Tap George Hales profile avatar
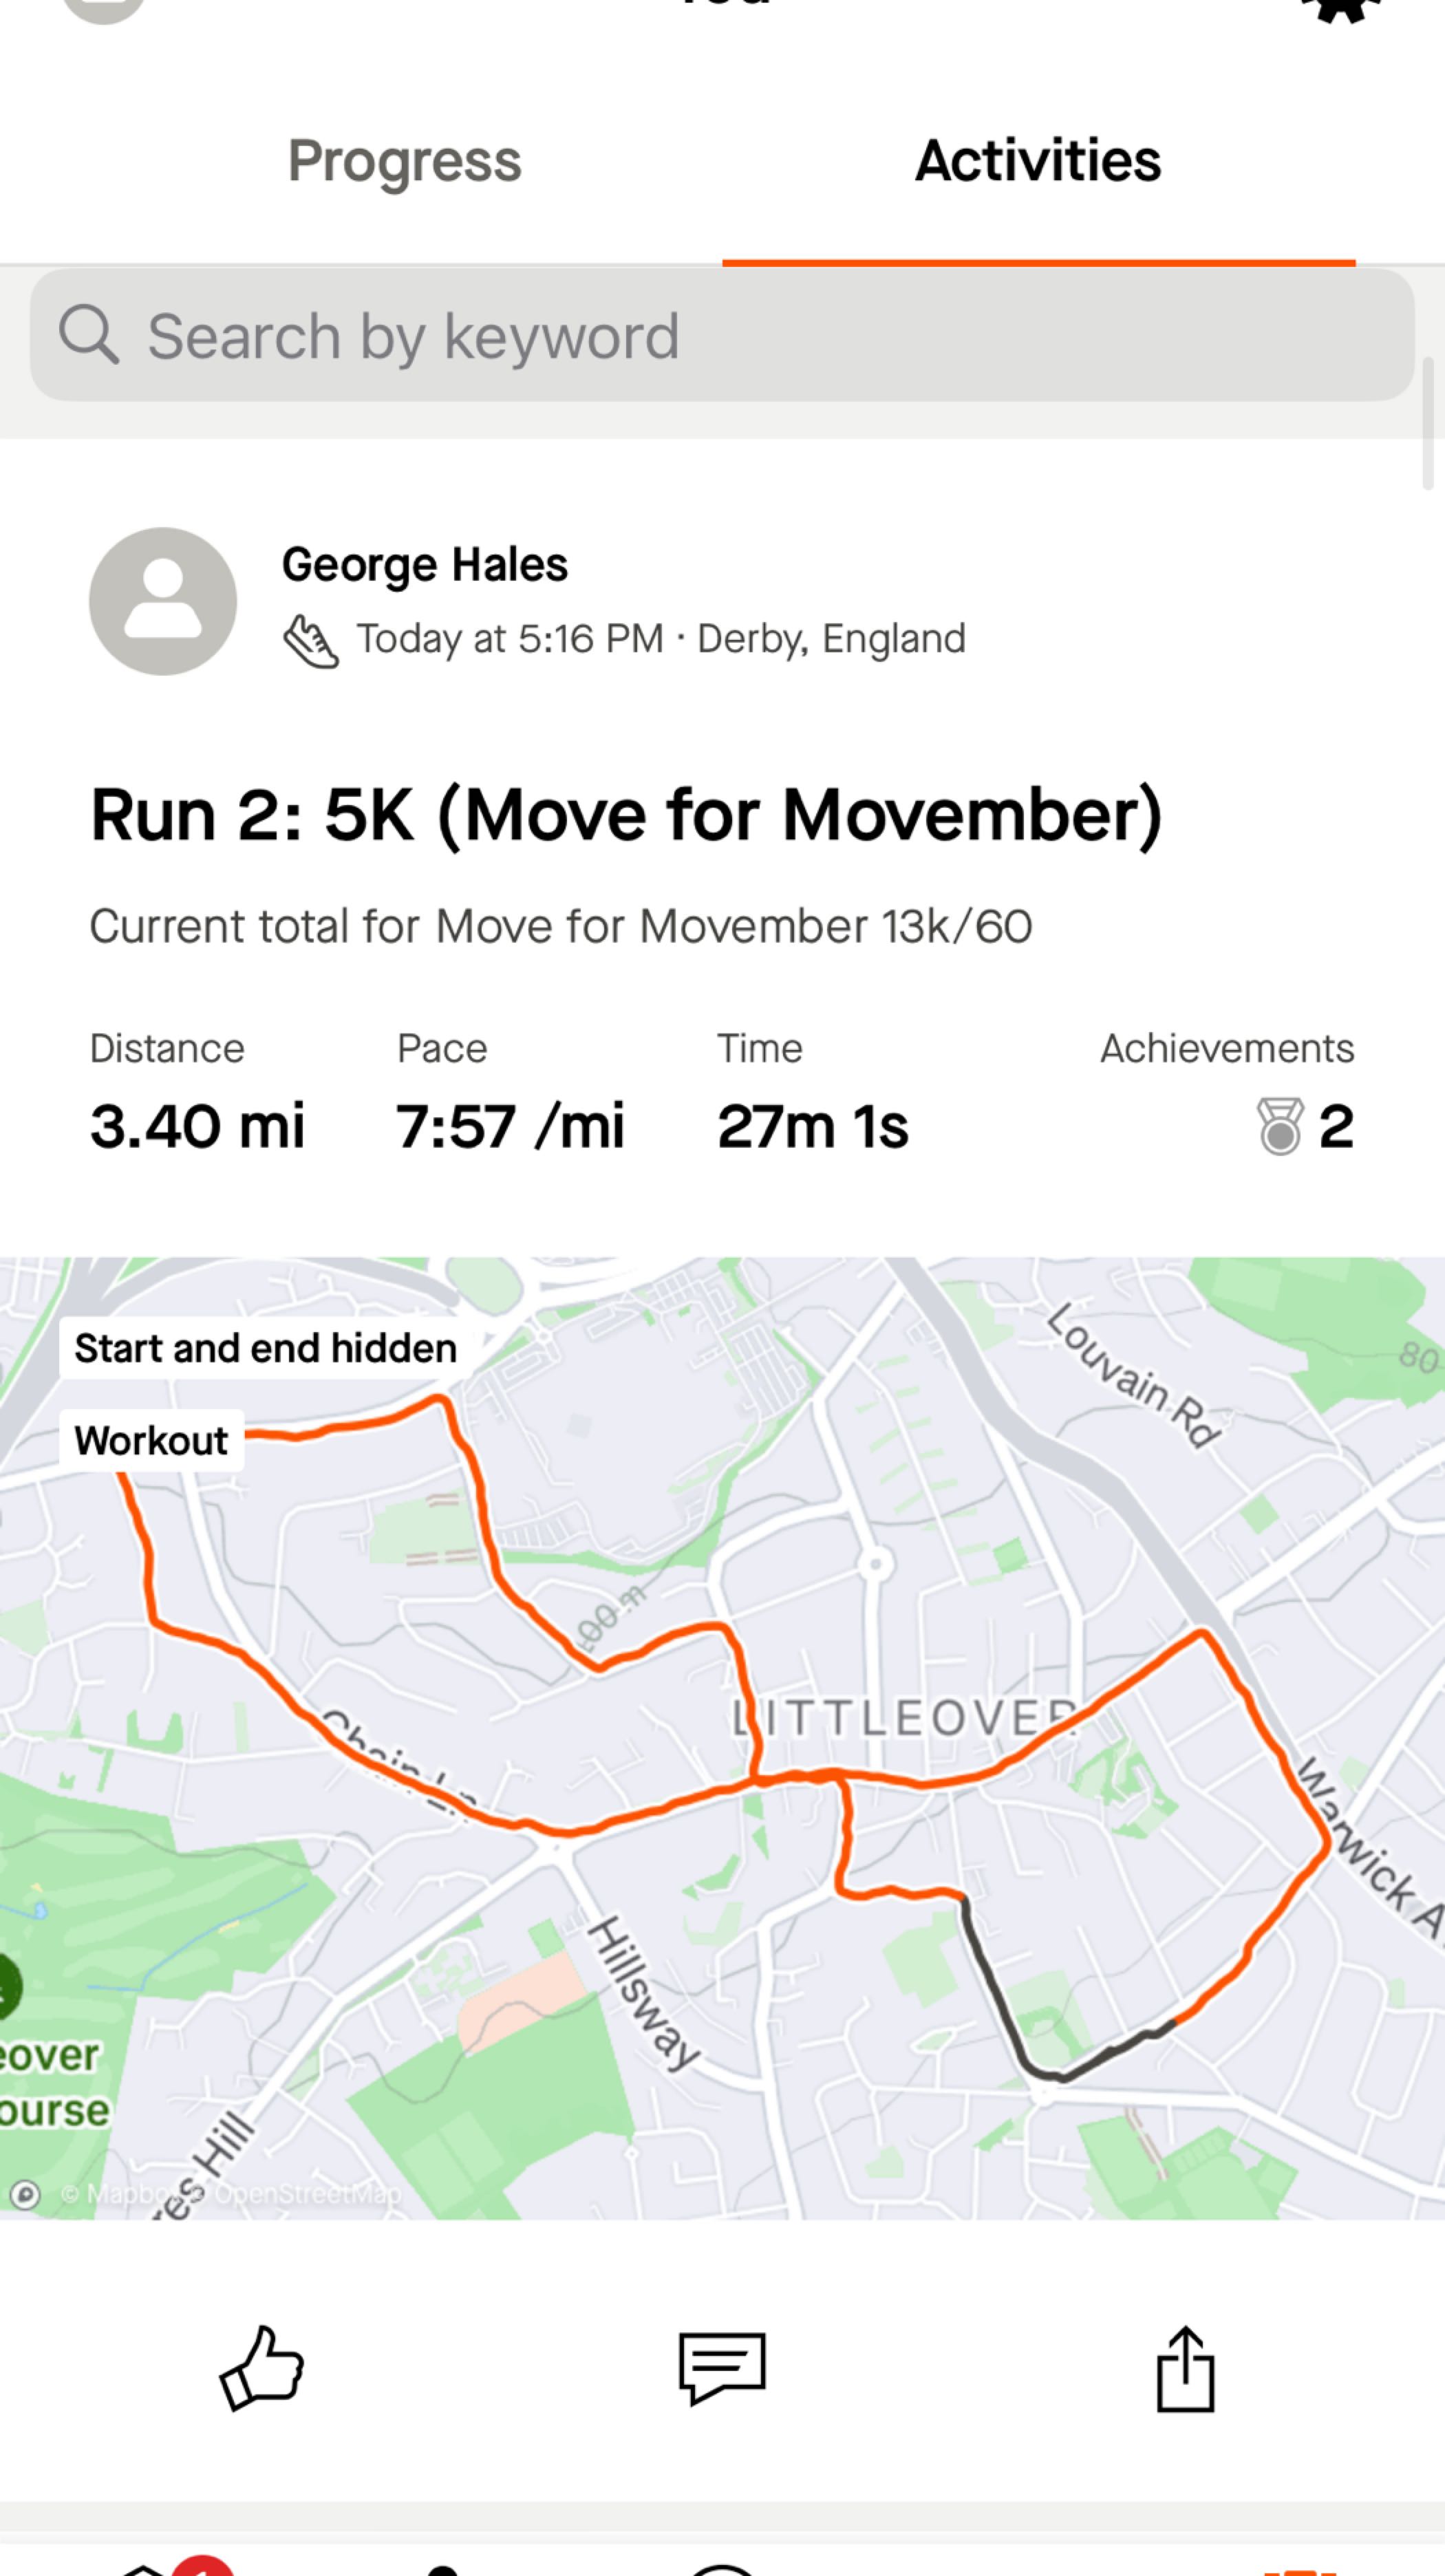Image resolution: width=1445 pixels, height=2576 pixels. pos(163,601)
